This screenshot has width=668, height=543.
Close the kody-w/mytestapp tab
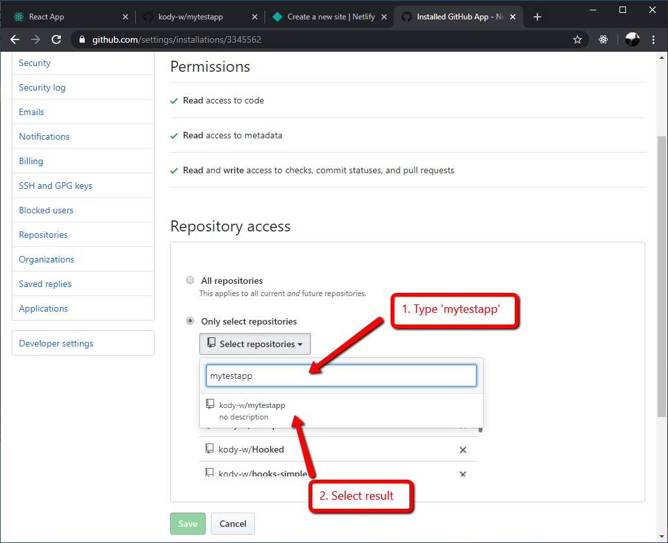(x=255, y=17)
